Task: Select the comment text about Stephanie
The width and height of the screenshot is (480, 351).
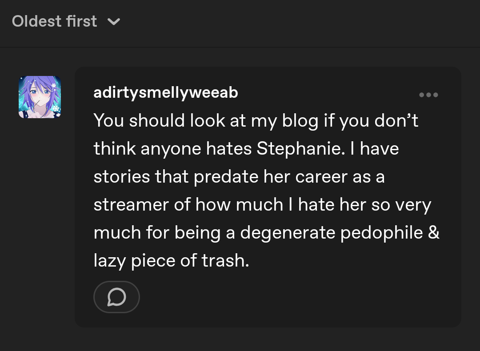Action: (x=266, y=190)
